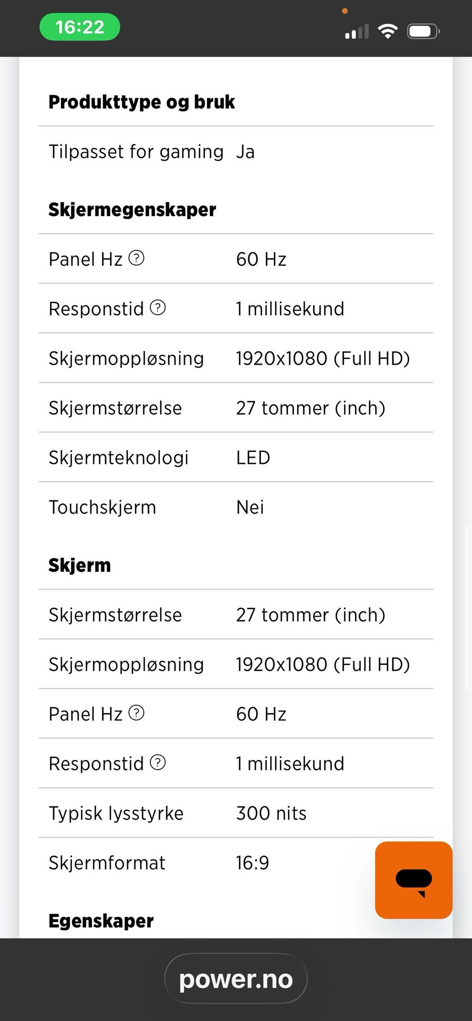Click the page scrollbar on right edge
The image size is (472, 1021).
pyautogui.click(x=466, y=609)
